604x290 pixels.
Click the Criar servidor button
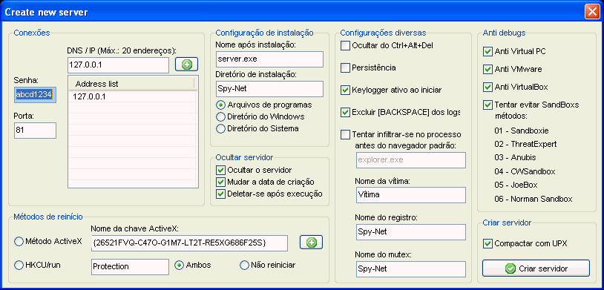click(536, 268)
